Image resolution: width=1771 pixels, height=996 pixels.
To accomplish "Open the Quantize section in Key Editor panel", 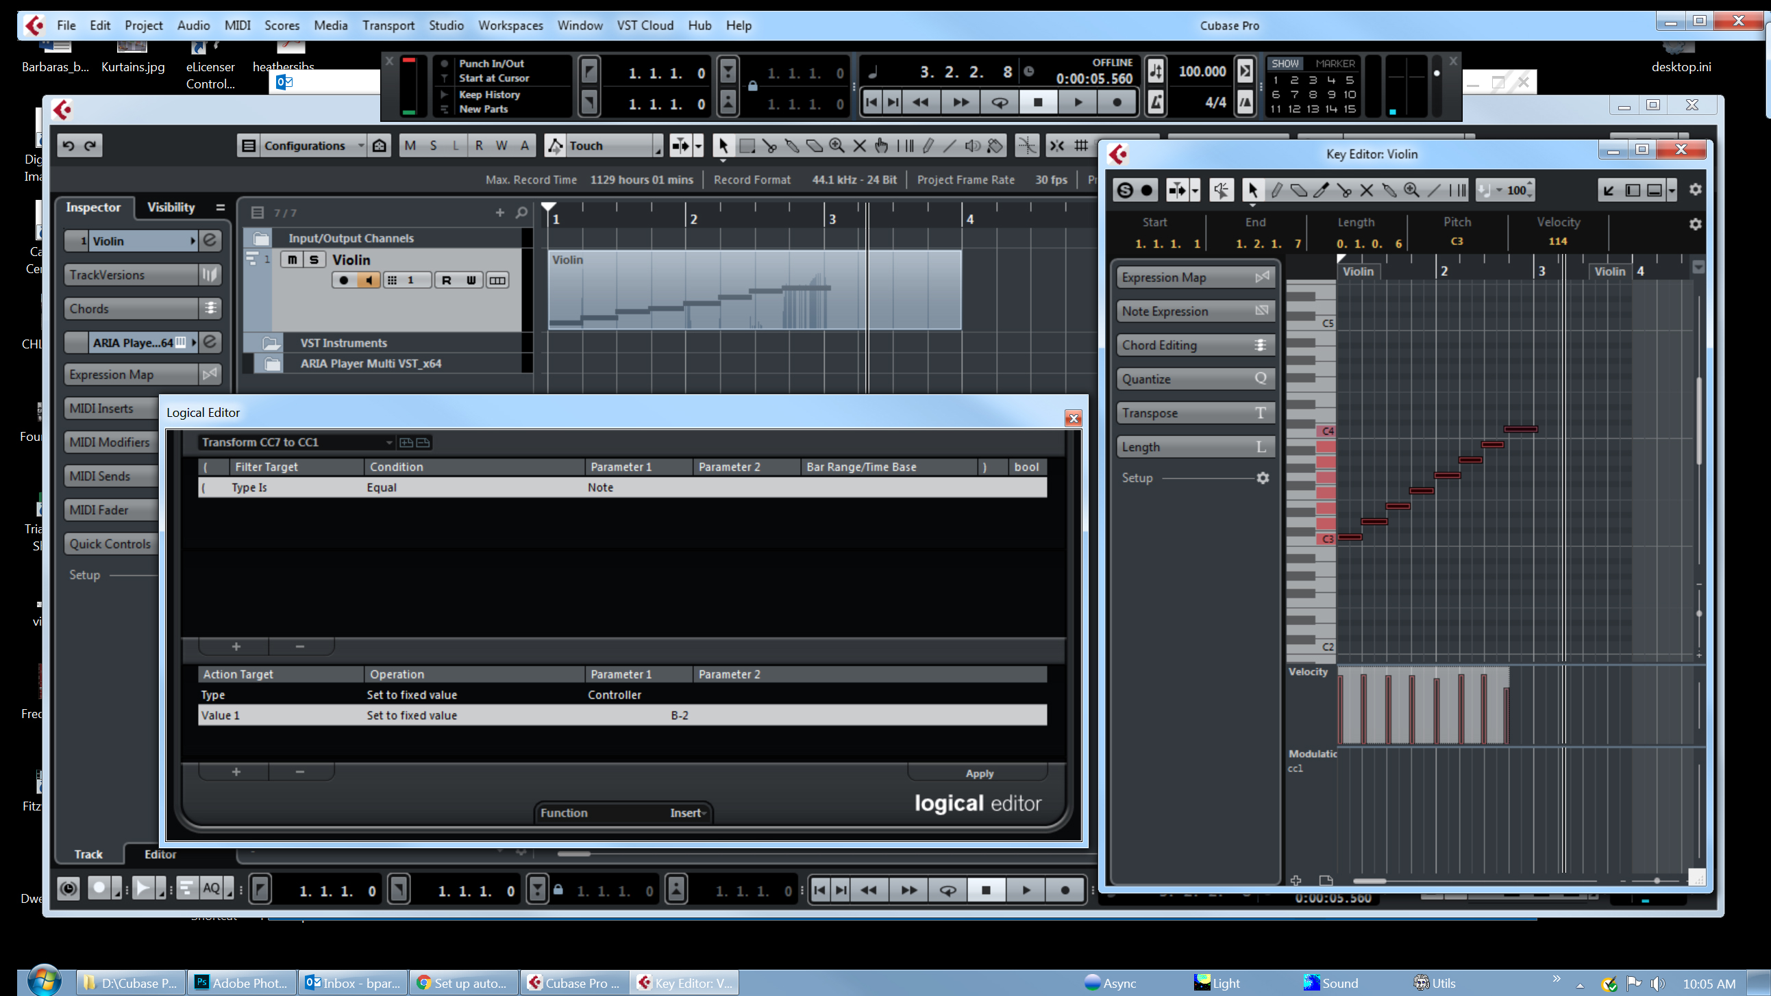I will point(1196,379).
